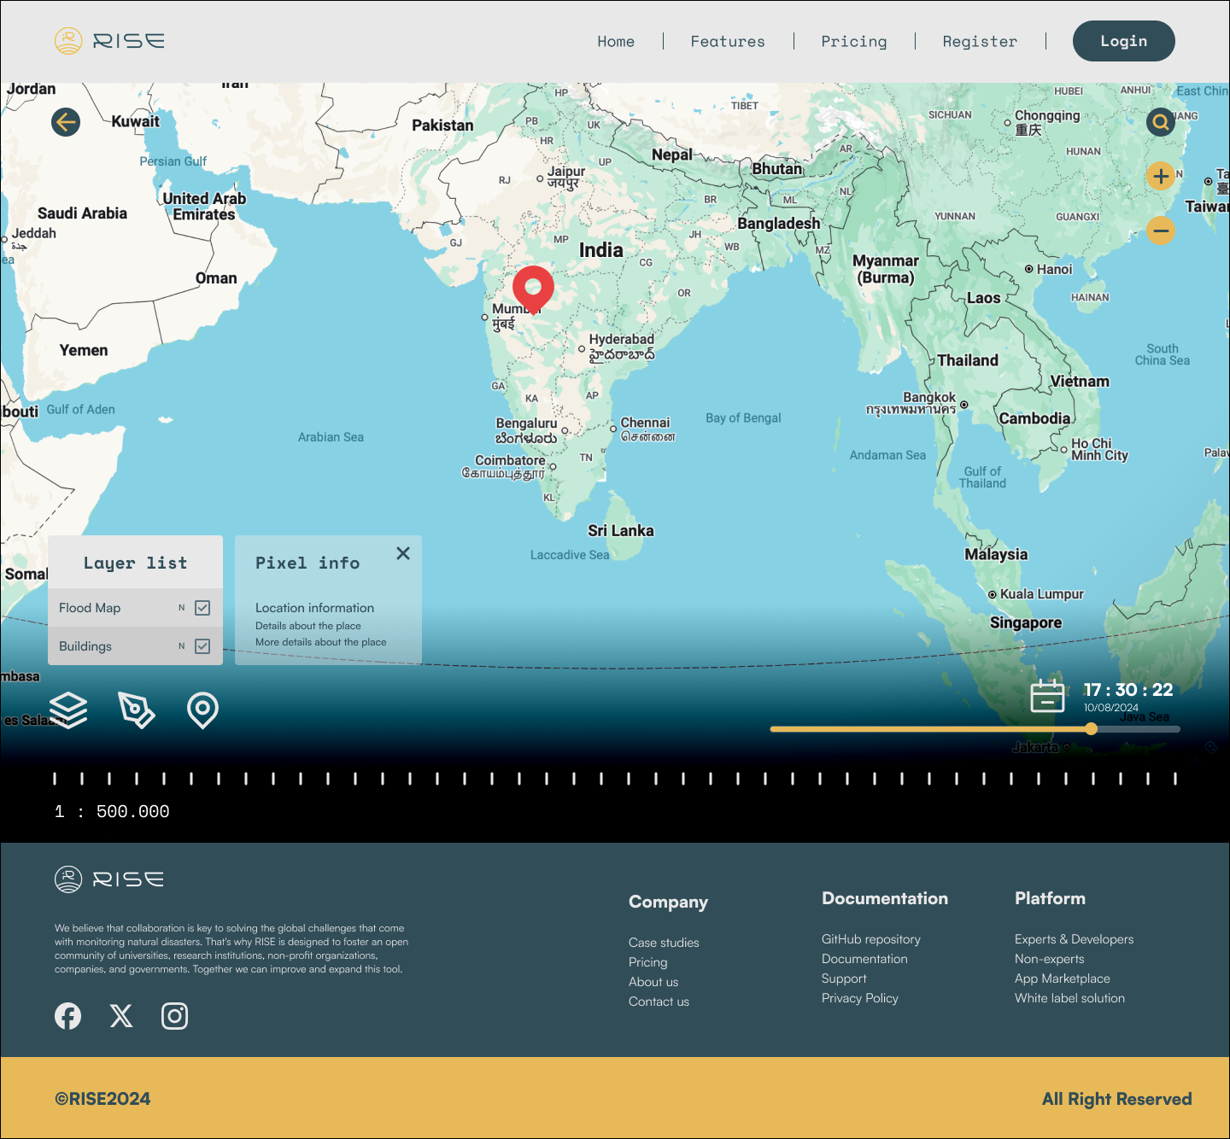Open the Instagram footer icon

[174, 1016]
